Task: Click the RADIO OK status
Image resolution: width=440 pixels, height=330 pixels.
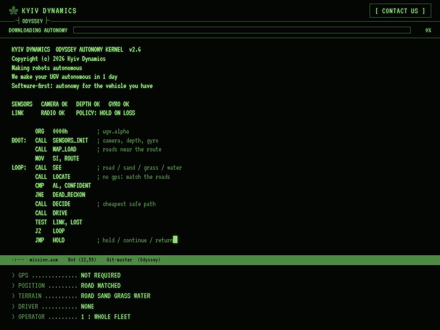Action: coord(53,113)
